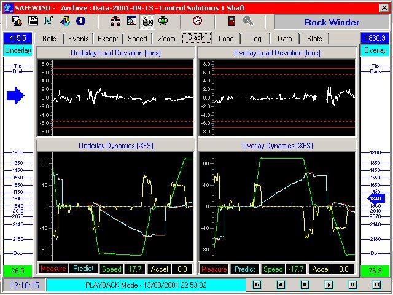The height and width of the screenshot is (295, 393).
Task: Select the Slack tab
Action: [x=196, y=37]
